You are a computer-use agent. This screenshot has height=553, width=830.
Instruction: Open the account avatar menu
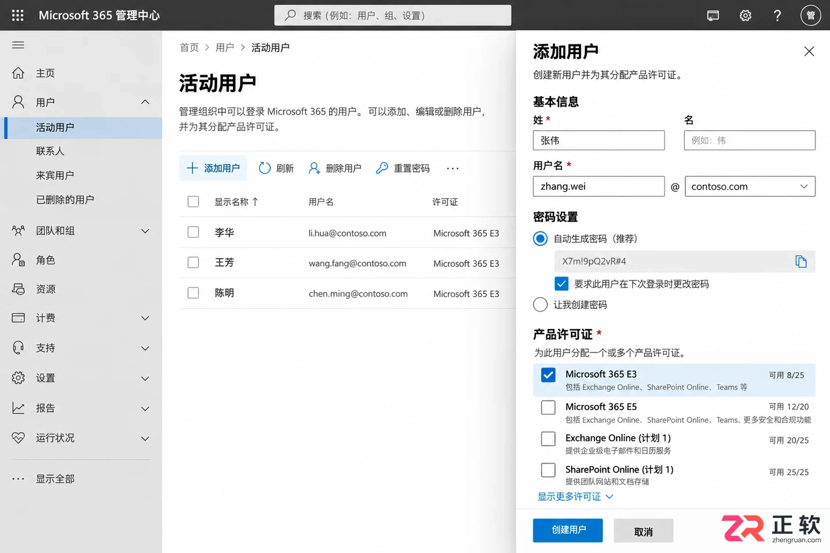pos(810,16)
